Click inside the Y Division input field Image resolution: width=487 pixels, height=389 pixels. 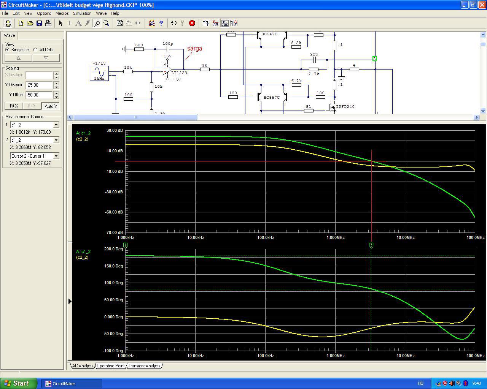39,85
